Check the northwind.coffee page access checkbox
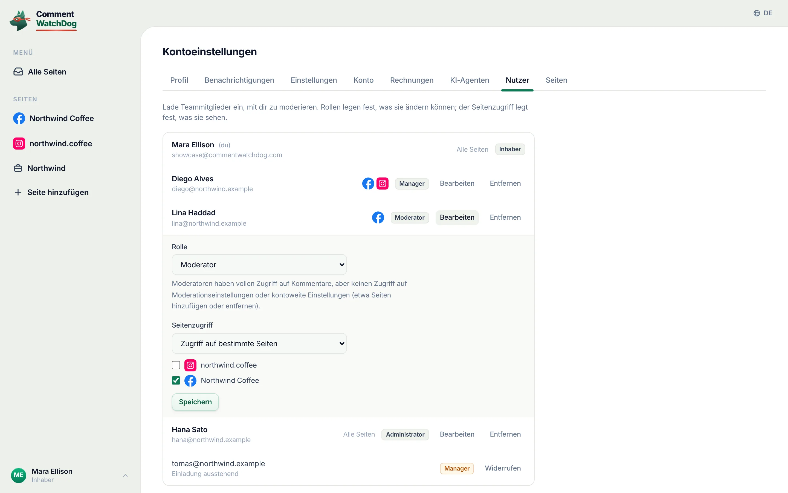Screen dimensions: 788x493 (176, 365)
